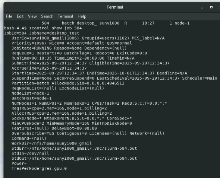Click the NodeList=node-1 line
The image size is (220, 178).
pyautogui.click(x=30, y=93)
